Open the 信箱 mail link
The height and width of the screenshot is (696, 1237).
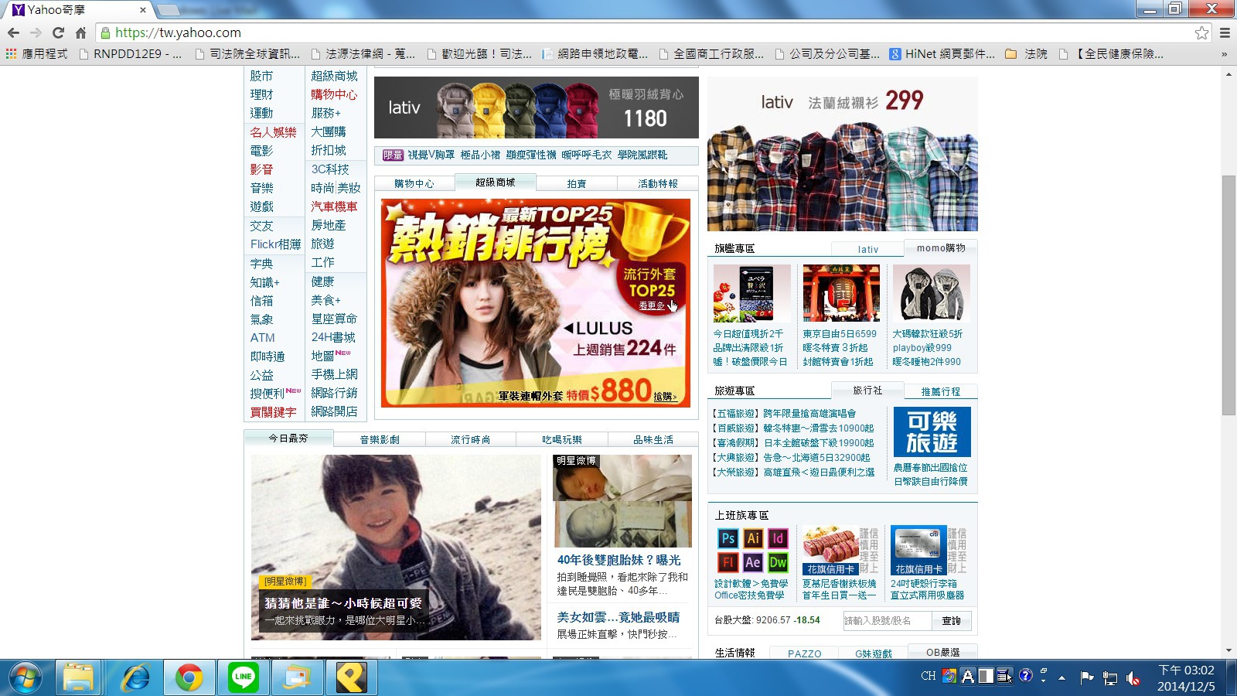pyautogui.click(x=261, y=301)
